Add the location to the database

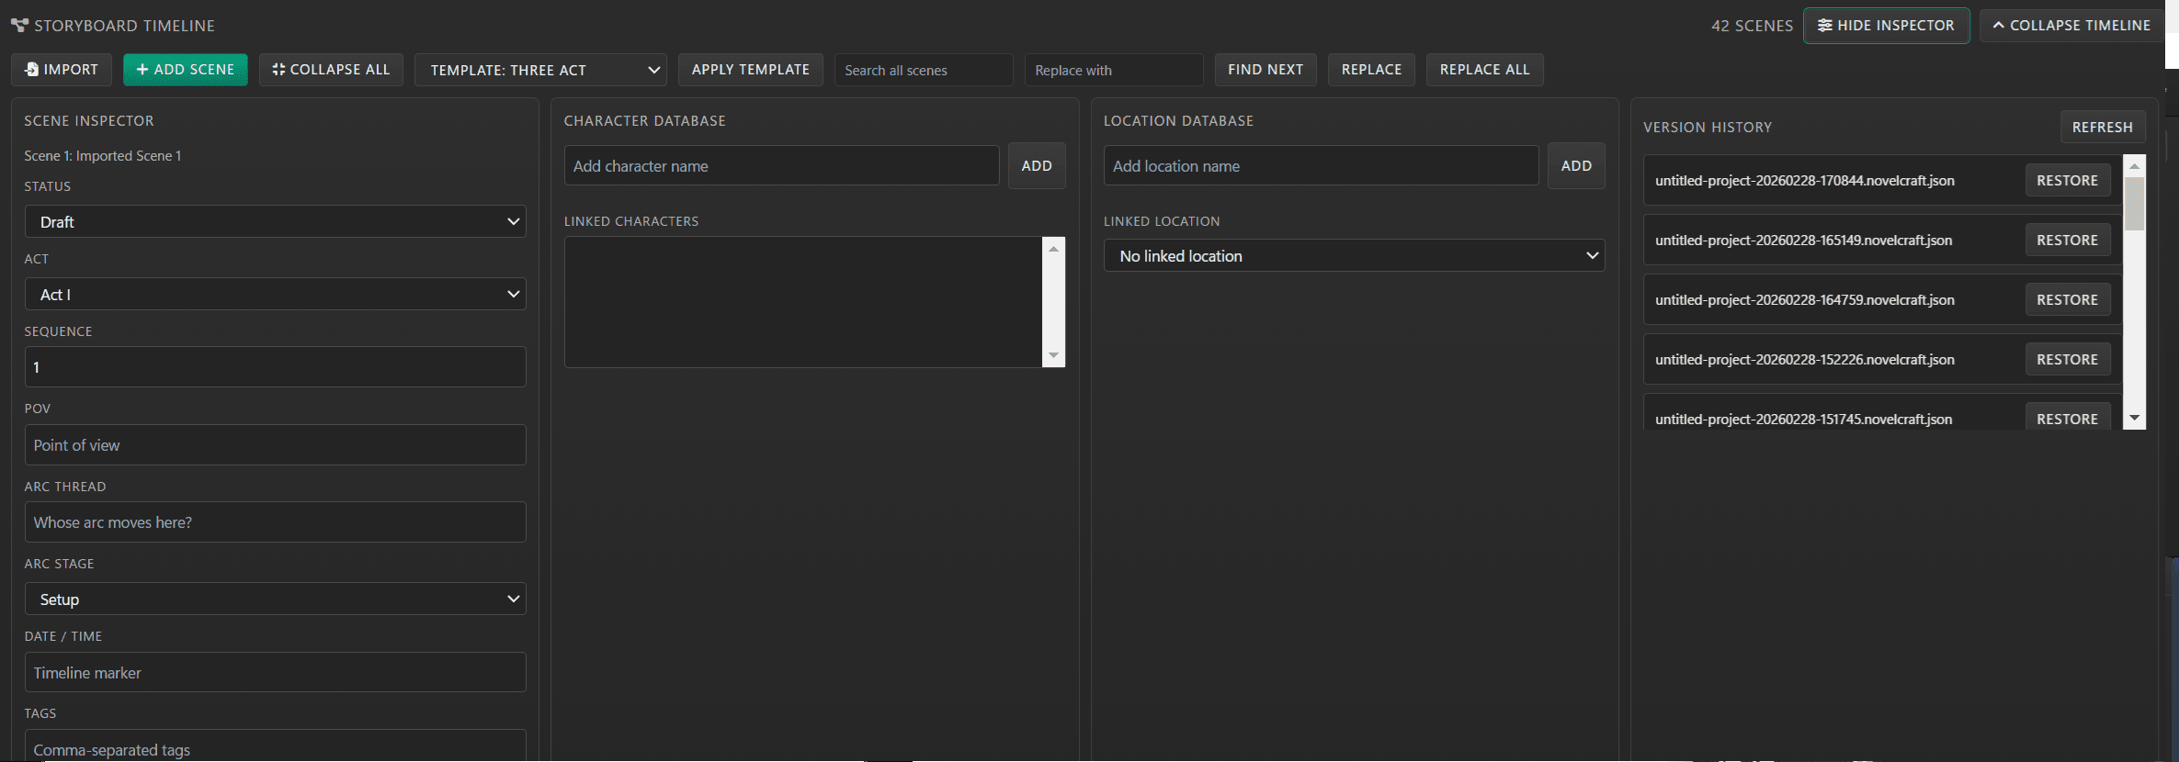click(1576, 165)
